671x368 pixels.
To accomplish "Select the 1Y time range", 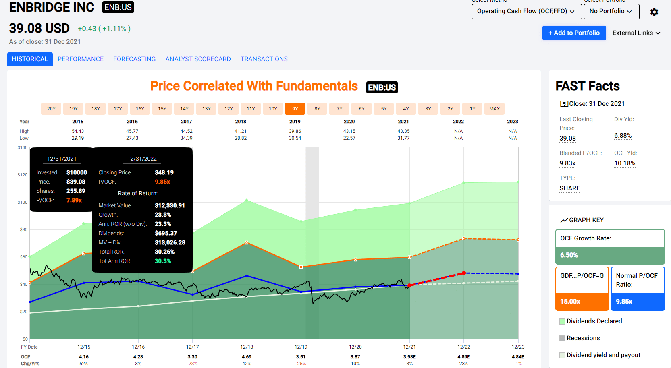I will point(472,109).
